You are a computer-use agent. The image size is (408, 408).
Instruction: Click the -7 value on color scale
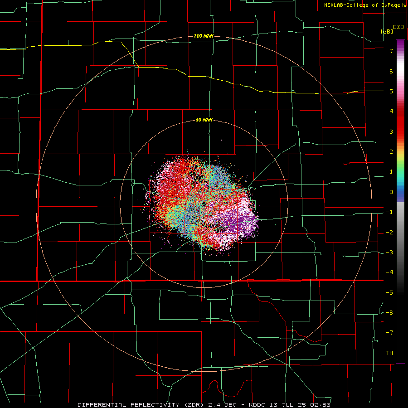click(389, 333)
